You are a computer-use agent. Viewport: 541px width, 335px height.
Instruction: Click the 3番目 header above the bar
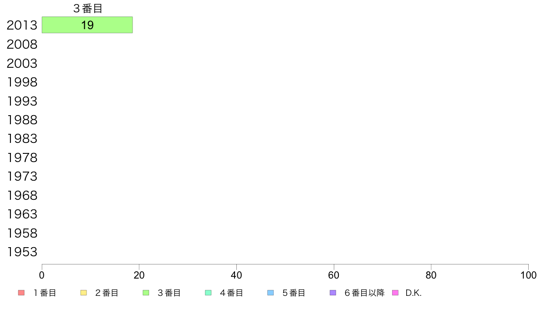pyautogui.click(x=87, y=9)
